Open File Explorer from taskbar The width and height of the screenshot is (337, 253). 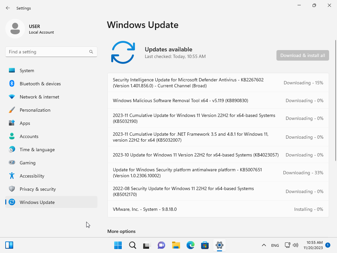(x=176, y=245)
